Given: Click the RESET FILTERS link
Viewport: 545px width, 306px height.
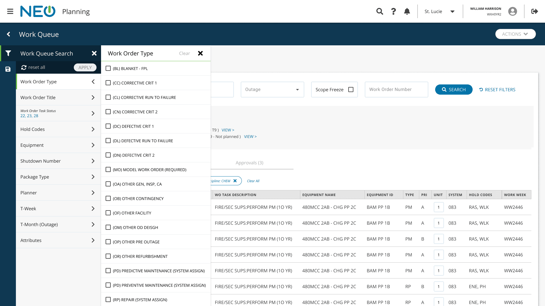Looking at the screenshot, I should (x=497, y=90).
